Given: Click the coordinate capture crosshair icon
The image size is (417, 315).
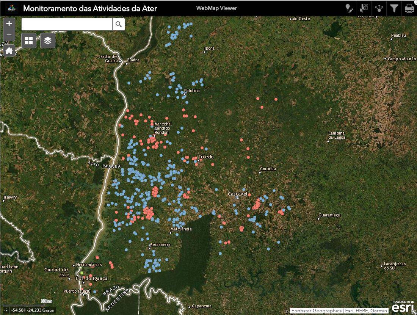Looking at the screenshot, I should point(6,310).
